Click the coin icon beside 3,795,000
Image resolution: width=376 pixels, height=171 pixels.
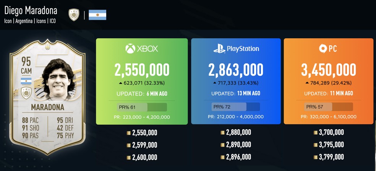click(x=316, y=145)
